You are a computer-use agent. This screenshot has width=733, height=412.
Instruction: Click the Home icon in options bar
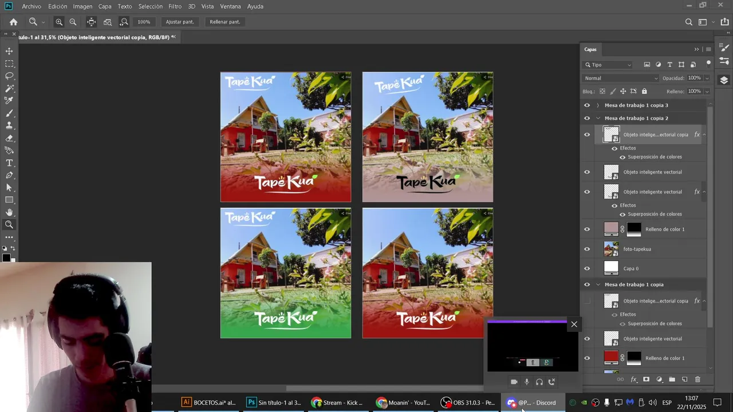14,22
